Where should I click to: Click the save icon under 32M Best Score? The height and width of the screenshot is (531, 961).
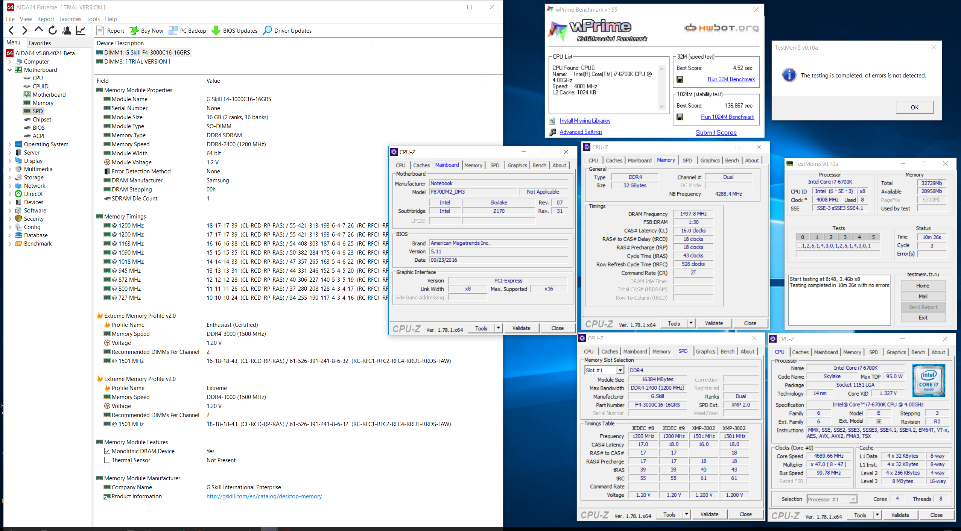click(x=680, y=79)
